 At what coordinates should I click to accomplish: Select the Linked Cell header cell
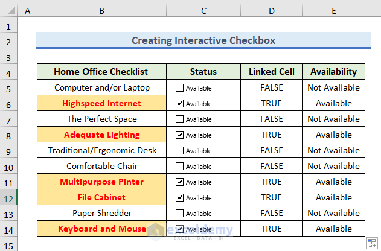271,72
